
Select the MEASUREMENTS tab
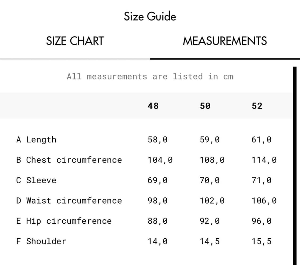pyautogui.click(x=225, y=41)
